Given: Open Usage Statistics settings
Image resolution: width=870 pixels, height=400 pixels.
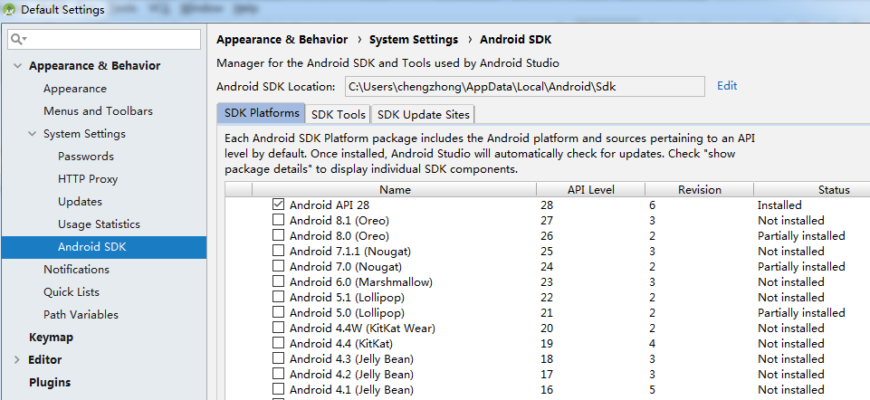Looking at the screenshot, I should (x=99, y=224).
